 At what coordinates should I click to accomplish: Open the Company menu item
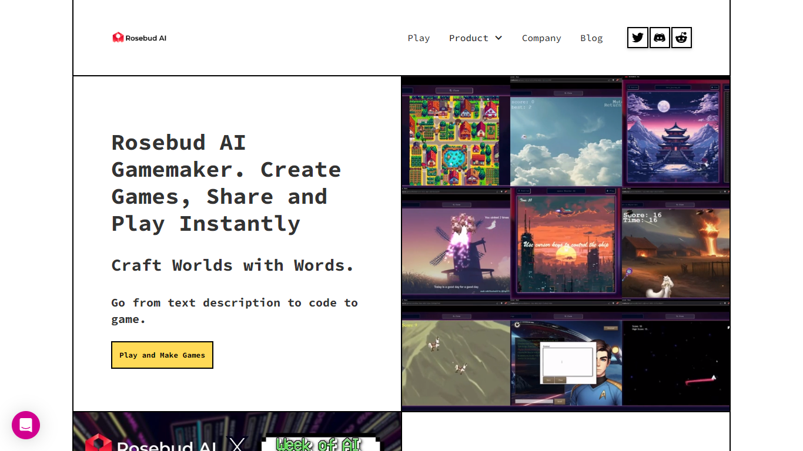point(541,38)
